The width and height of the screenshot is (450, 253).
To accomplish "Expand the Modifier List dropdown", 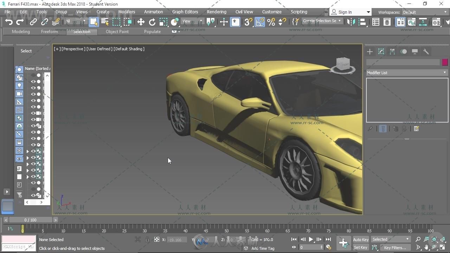I will click(x=407, y=72).
